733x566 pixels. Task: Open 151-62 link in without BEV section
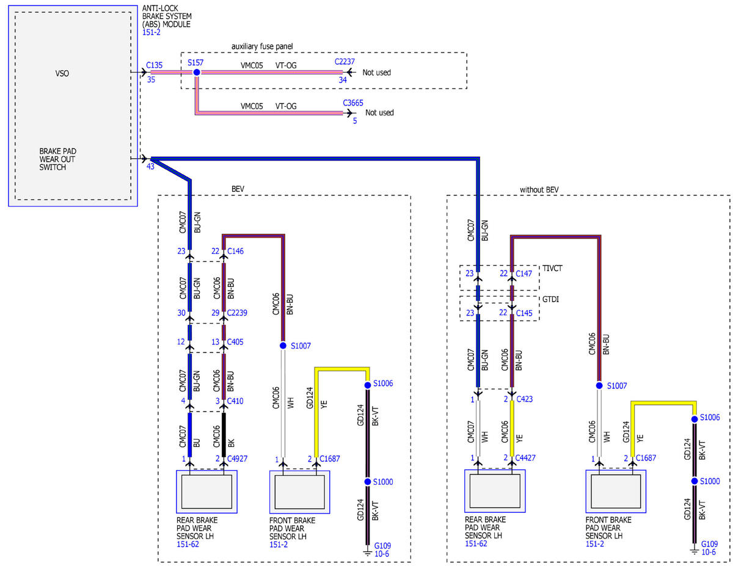click(475, 543)
